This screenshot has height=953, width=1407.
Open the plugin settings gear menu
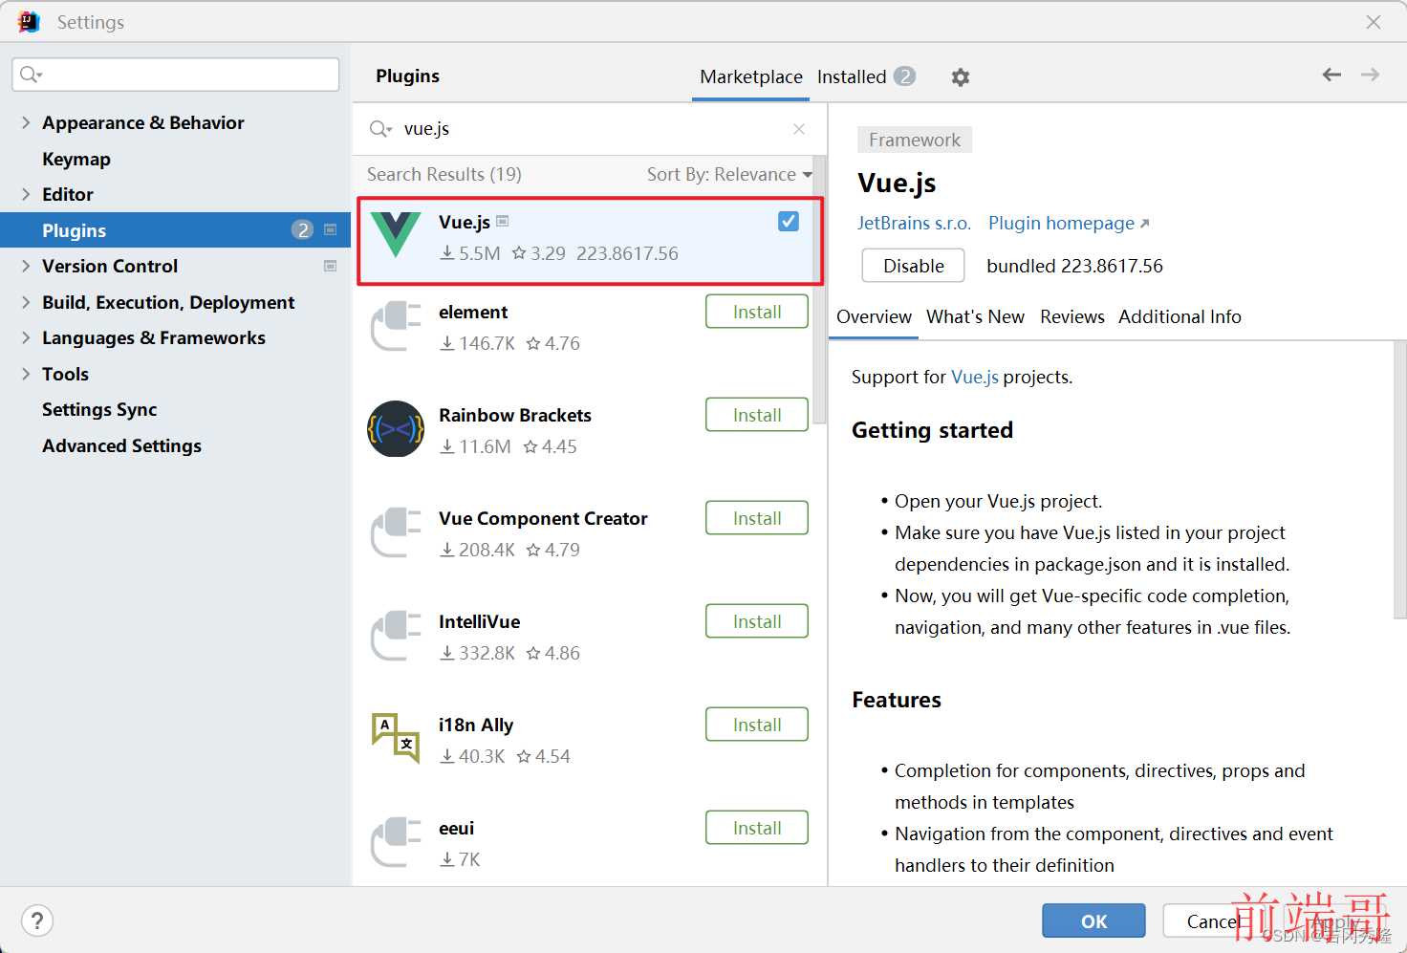(960, 77)
